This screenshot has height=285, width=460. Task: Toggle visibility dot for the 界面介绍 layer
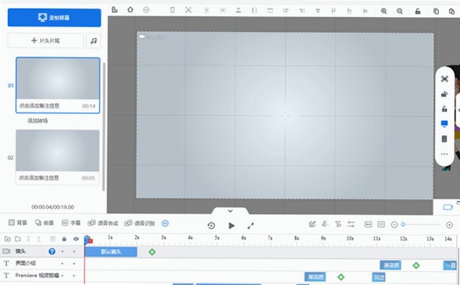pyautogui.click(x=74, y=264)
